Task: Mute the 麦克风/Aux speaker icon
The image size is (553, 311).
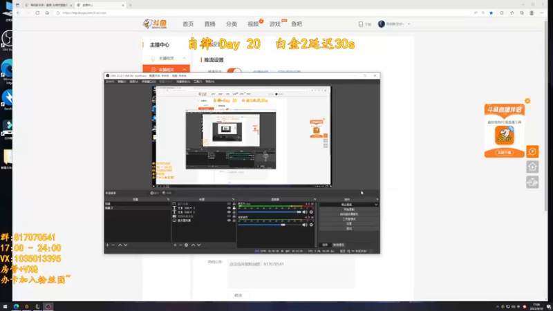Action: (305, 212)
